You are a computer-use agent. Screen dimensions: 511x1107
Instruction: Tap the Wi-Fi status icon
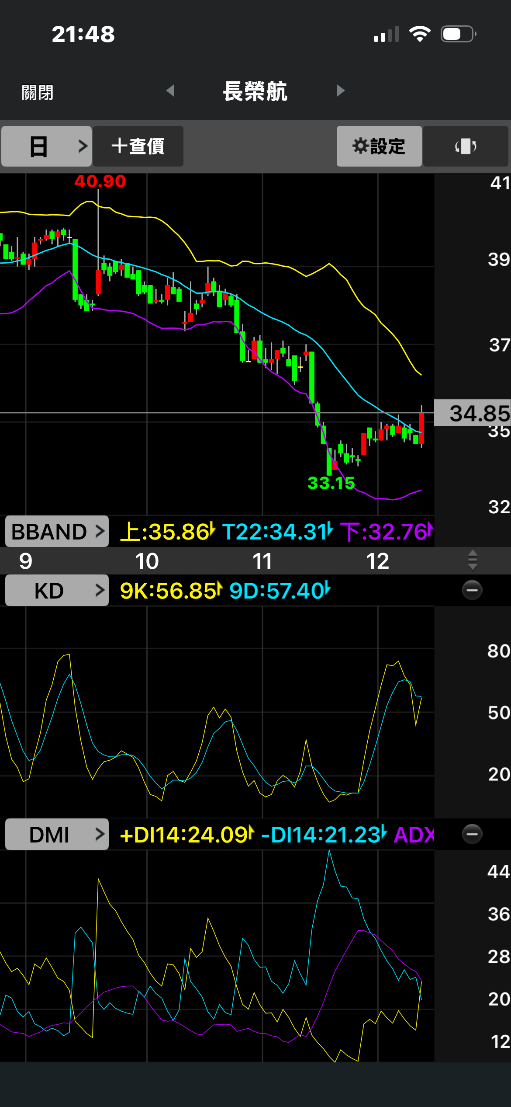coord(420,34)
